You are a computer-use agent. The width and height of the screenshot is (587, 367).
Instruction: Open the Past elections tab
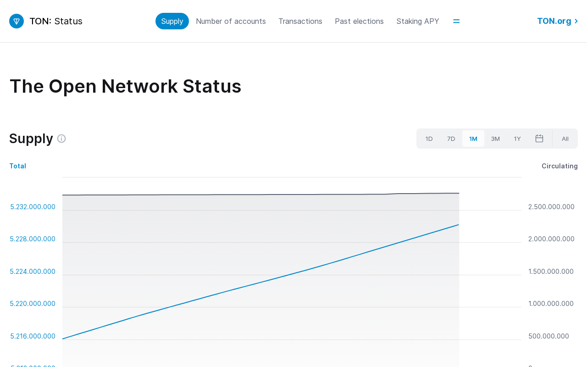(359, 21)
